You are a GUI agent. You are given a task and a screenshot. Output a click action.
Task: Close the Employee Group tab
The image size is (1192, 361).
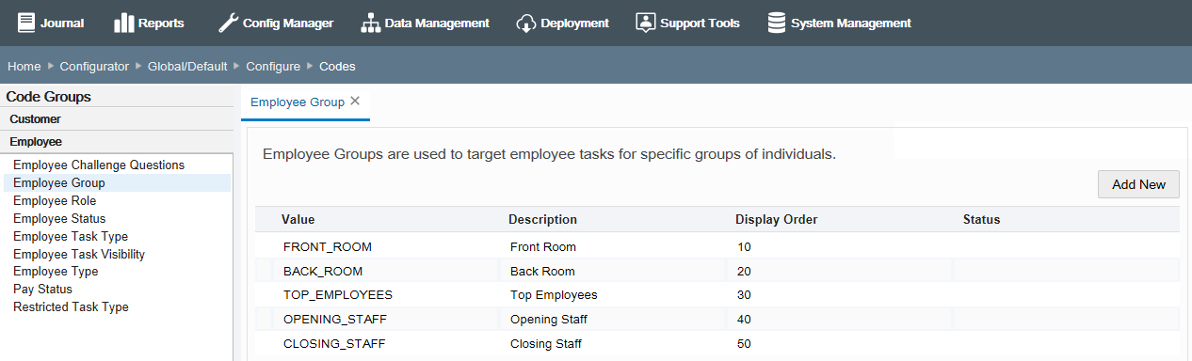click(x=355, y=101)
